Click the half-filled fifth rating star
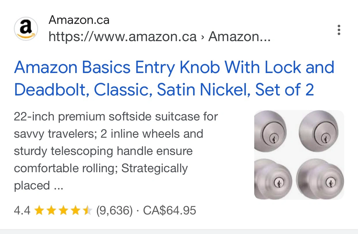This screenshot has height=234, width=358. (87, 211)
